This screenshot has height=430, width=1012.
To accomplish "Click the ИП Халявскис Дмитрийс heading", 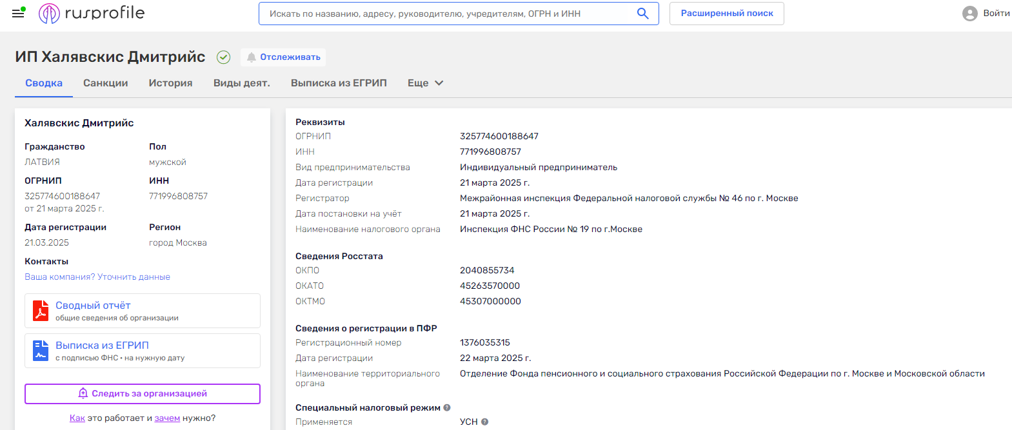I will 110,57.
